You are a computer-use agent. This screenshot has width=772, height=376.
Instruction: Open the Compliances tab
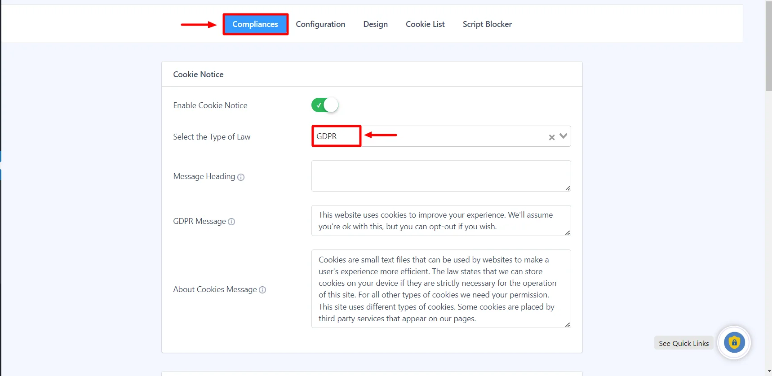click(x=255, y=24)
